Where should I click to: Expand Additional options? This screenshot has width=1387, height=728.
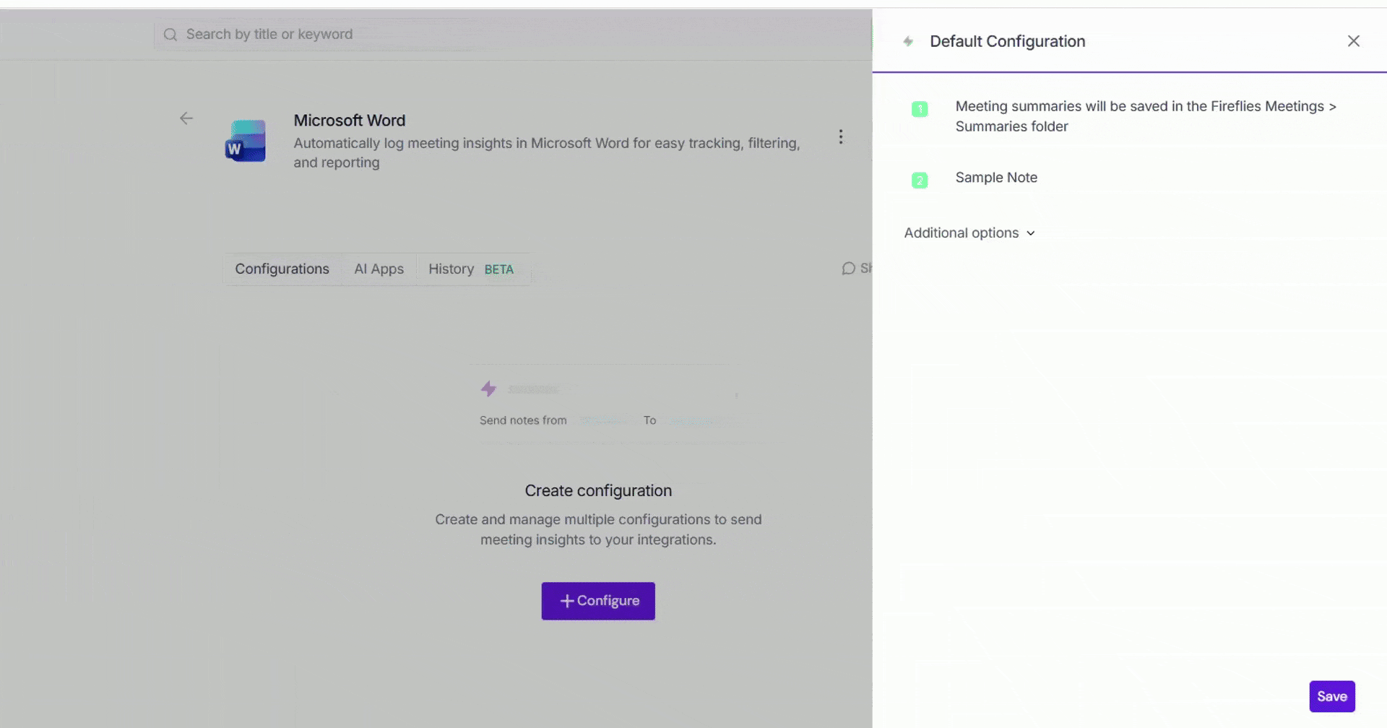[969, 233]
